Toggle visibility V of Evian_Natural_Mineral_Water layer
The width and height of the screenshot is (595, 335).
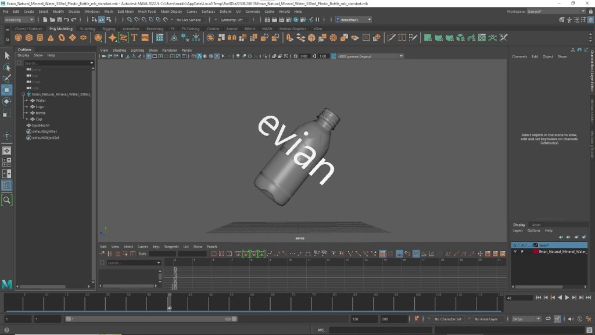[515, 252]
